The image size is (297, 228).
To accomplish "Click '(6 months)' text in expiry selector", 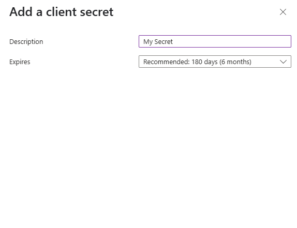I will (x=235, y=62).
